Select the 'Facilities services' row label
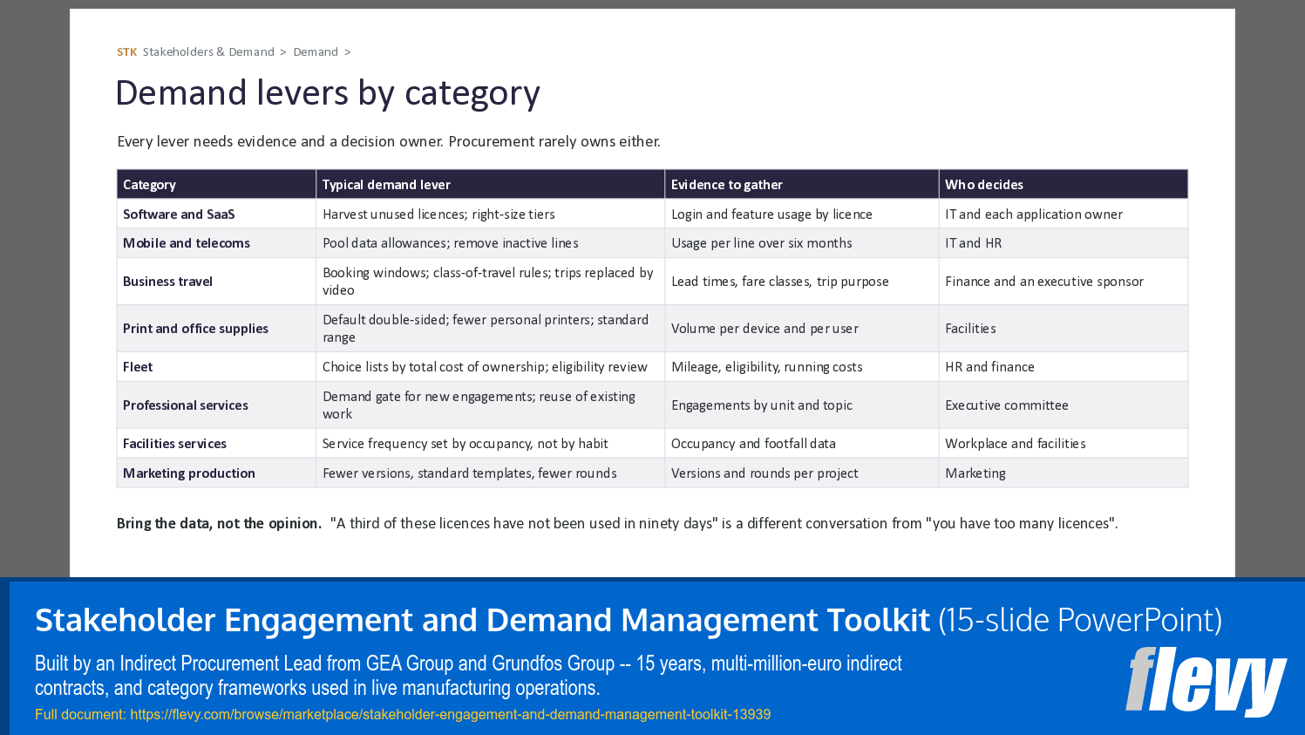The width and height of the screenshot is (1305, 735). pos(174,444)
